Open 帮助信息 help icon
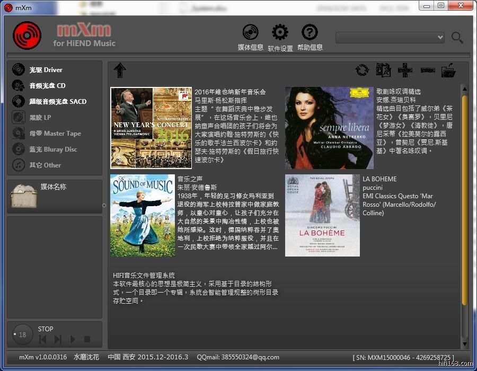The width and height of the screenshot is (477, 371). [310, 33]
